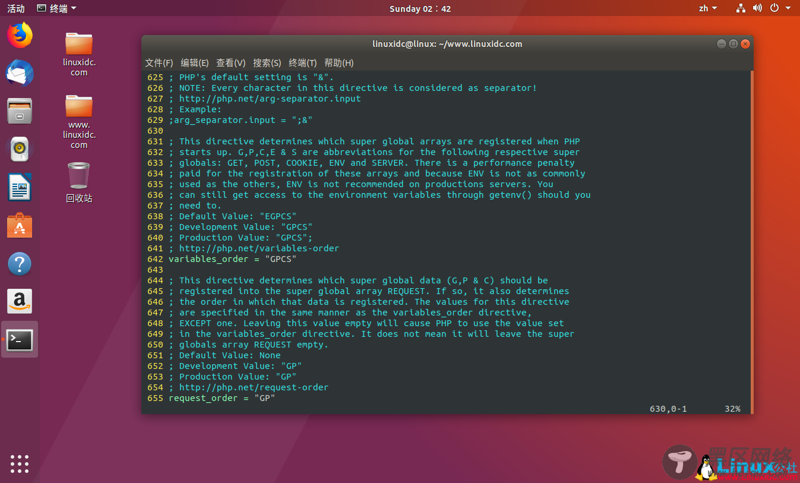Image resolution: width=800 pixels, height=483 pixels.
Task: Click Default Value: "EGPCS" line
Action: coord(232,216)
